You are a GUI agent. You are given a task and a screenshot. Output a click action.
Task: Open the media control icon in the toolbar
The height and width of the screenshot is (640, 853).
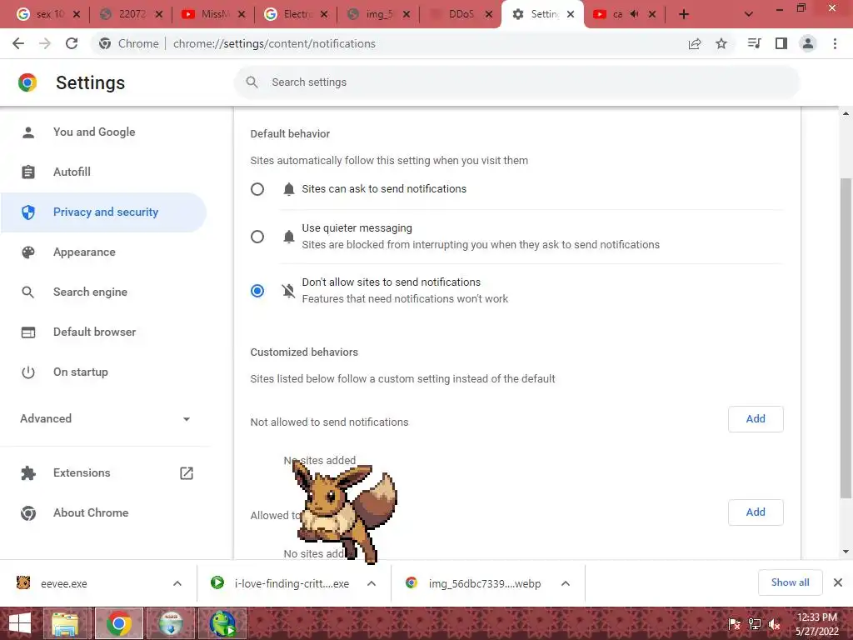coord(754,43)
